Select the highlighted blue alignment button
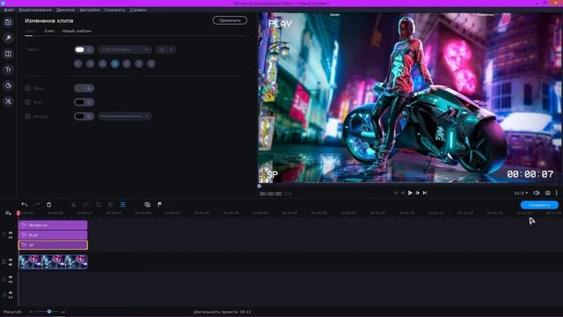Viewport: 563px width, 317px height. (x=114, y=63)
